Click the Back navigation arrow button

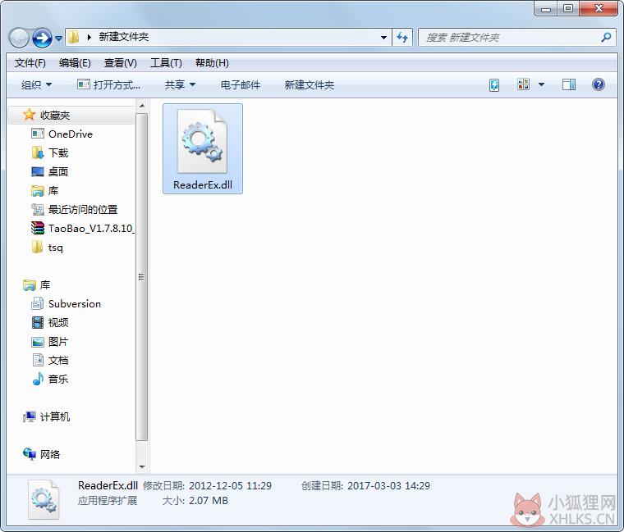click(x=19, y=38)
